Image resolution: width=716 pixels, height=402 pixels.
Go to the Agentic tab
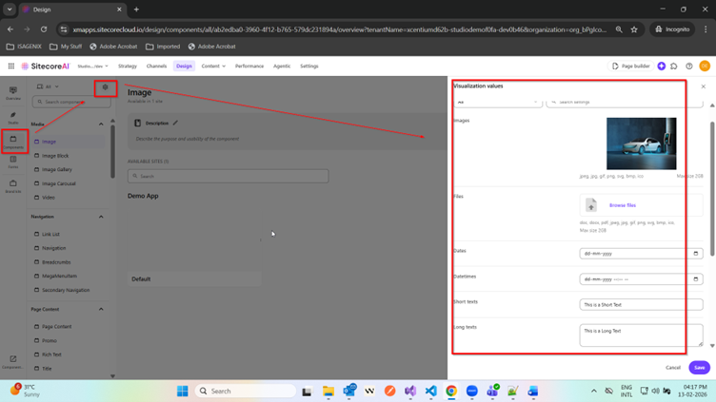[282, 67]
